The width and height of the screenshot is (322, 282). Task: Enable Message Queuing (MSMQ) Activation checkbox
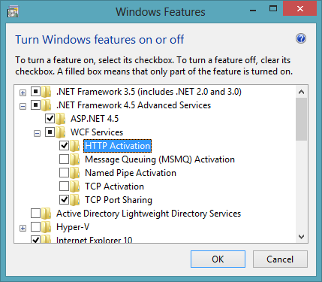pos(64,159)
